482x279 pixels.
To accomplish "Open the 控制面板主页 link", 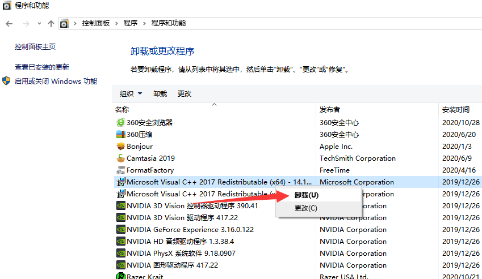I will (x=35, y=47).
